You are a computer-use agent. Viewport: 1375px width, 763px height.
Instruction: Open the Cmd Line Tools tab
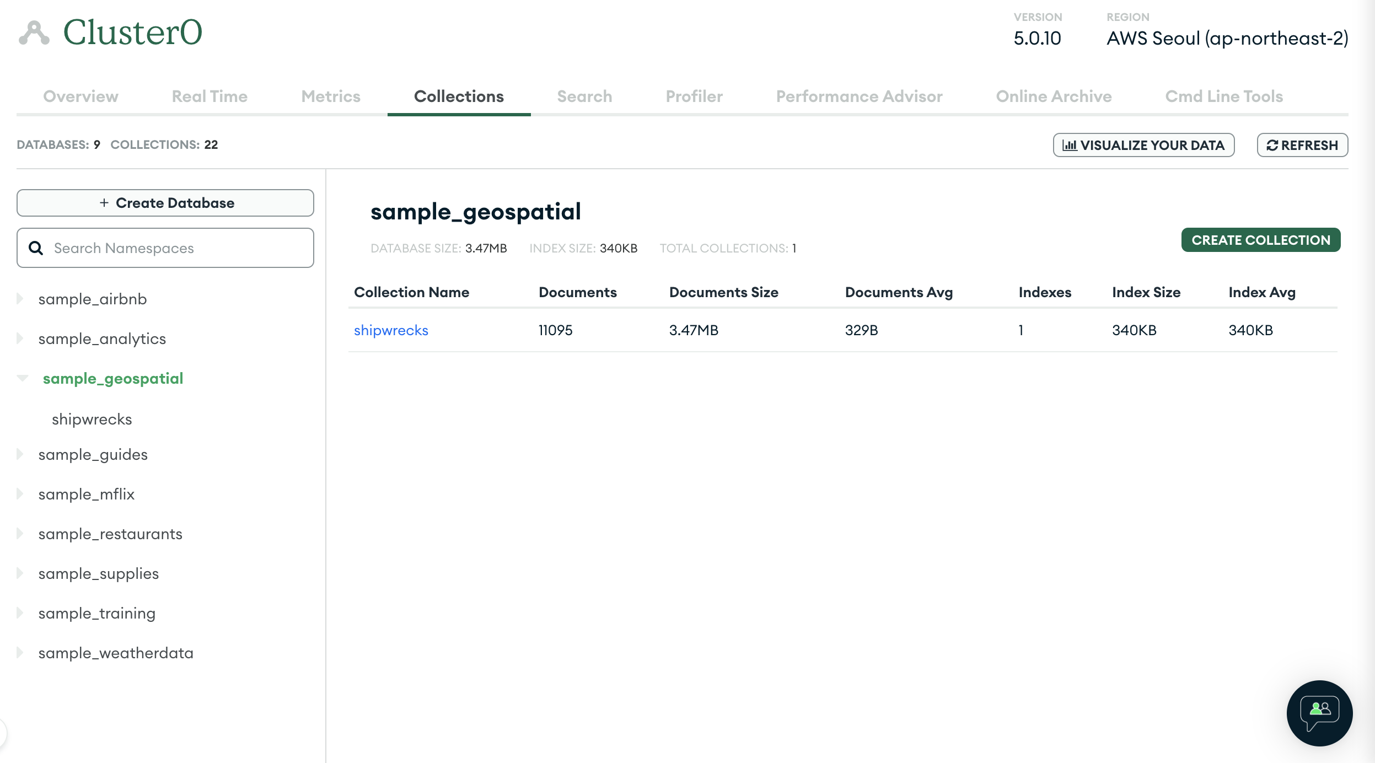tap(1224, 96)
